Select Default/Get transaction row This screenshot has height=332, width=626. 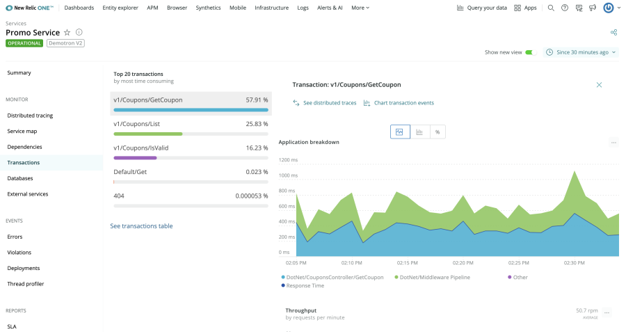[191, 176]
